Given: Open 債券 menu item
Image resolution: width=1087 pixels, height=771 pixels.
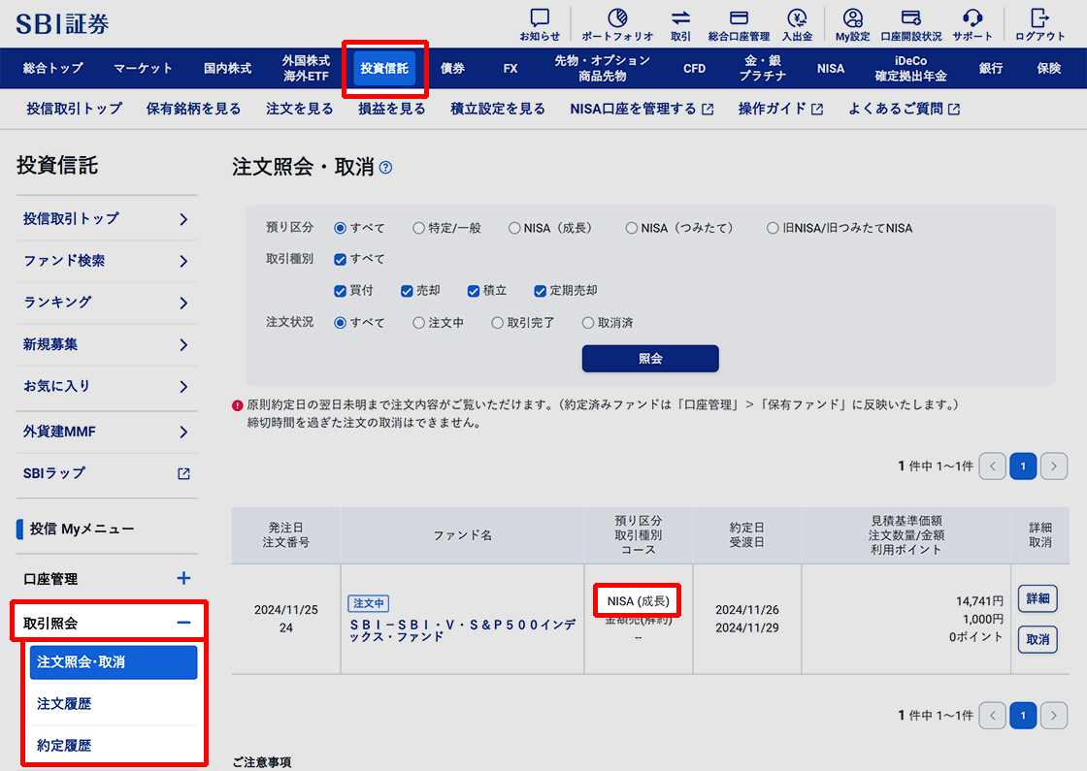Looking at the screenshot, I should coord(452,69).
